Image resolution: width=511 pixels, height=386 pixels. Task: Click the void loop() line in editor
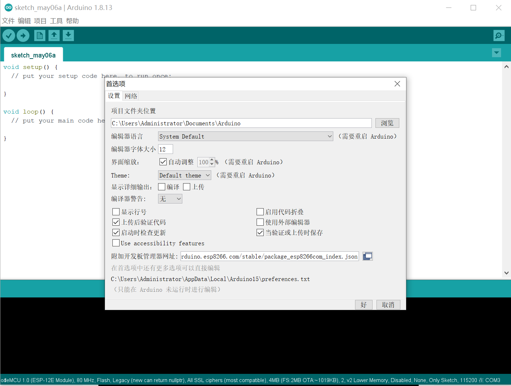point(29,112)
